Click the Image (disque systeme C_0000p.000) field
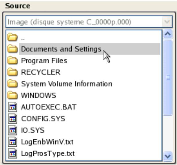Viewport: 177px width, 165px height. click(x=89, y=22)
